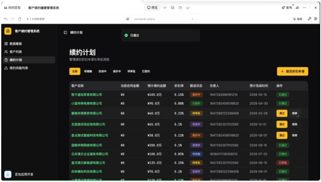Click the 跟进状态 column header

[196, 86]
